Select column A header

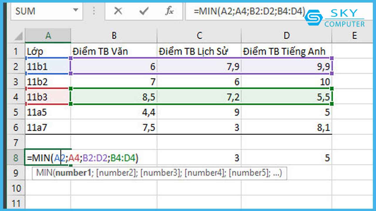tap(48, 36)
